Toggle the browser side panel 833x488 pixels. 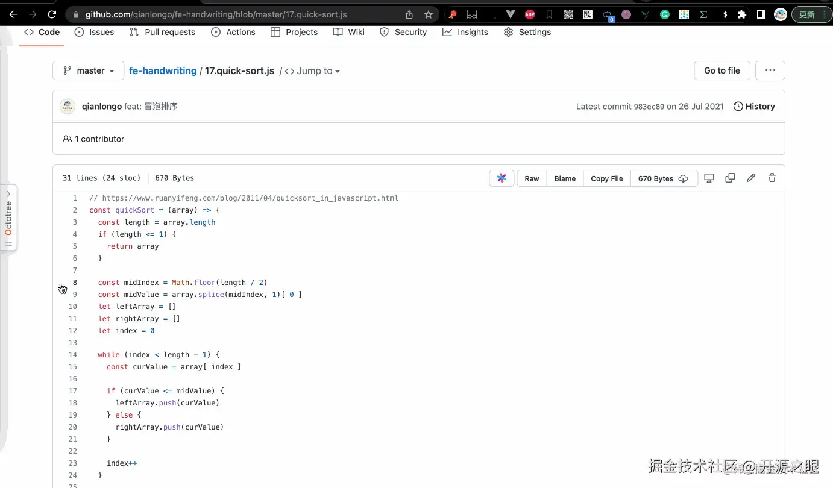point(761,14)
